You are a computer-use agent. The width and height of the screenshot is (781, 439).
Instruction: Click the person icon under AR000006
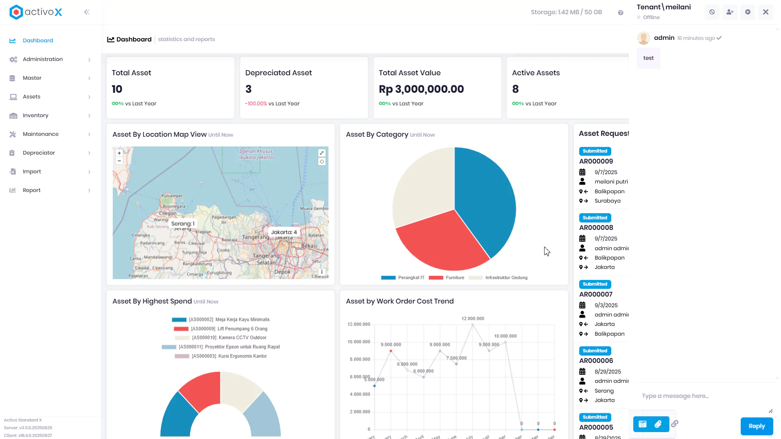[582, 381]
